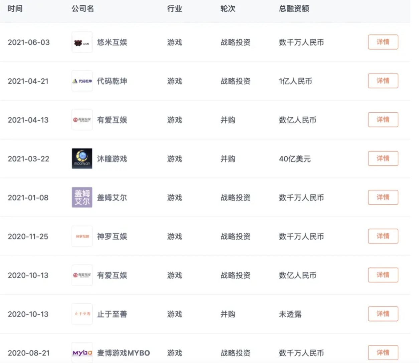Open 详情 for 止于至善
The image size is (419, 363).
click(x=383, y=314)
